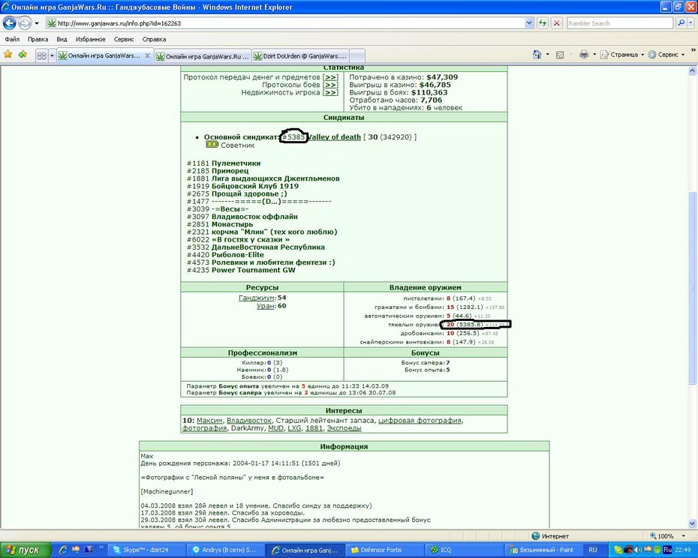Viewport: 698px width, 558px height.
Task: Expand the address bar history dropdown
Action: pyautogui.click(x=529, y=23)
